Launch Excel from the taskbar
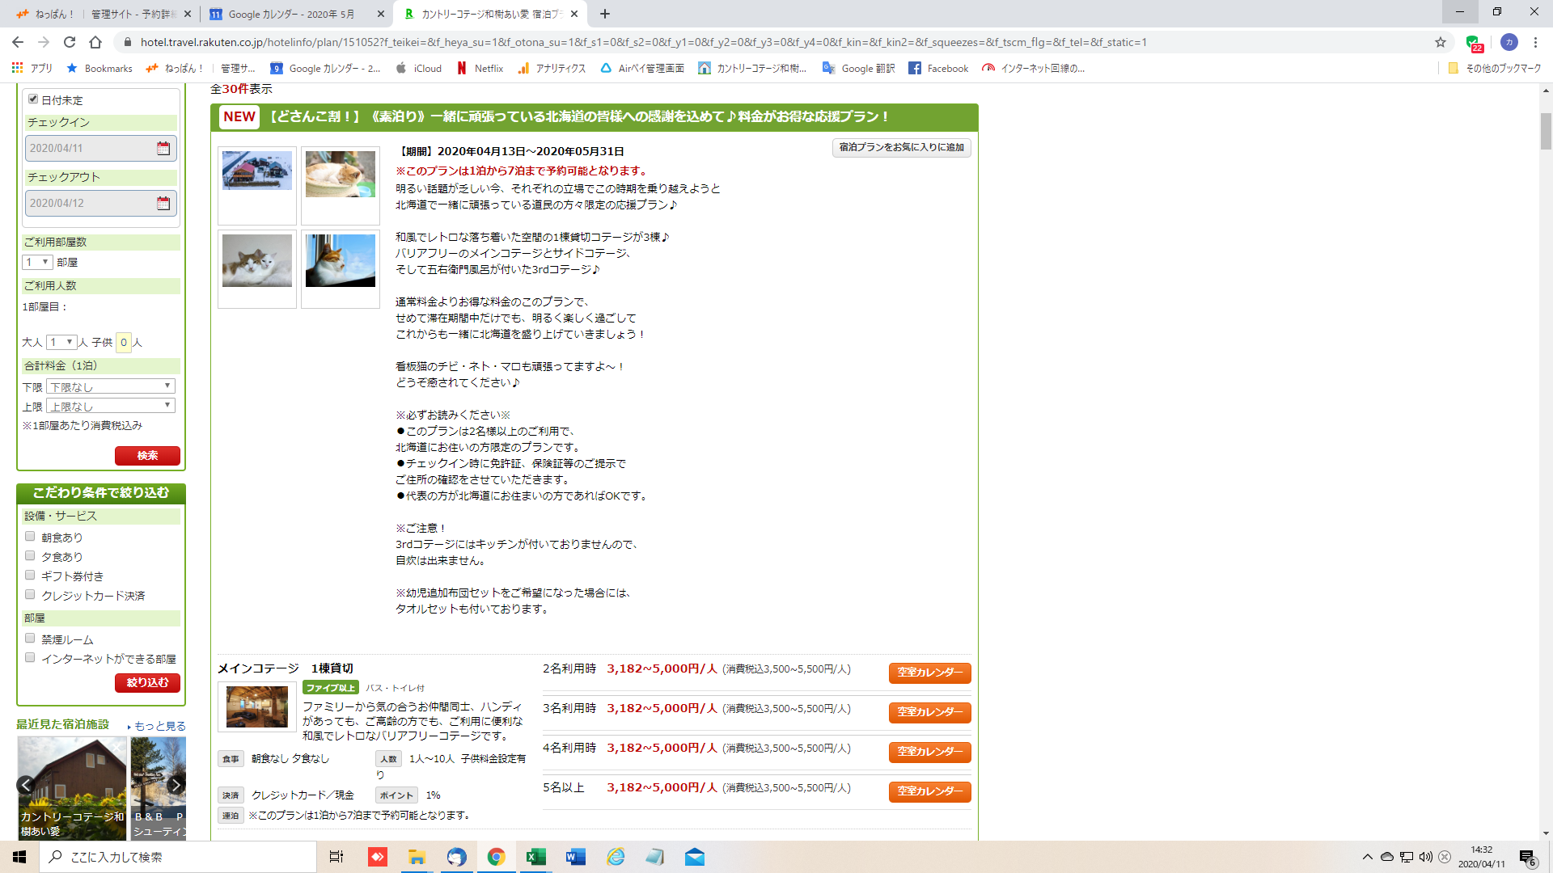The height and width of the screenshot is (873, 1553). 535,857
